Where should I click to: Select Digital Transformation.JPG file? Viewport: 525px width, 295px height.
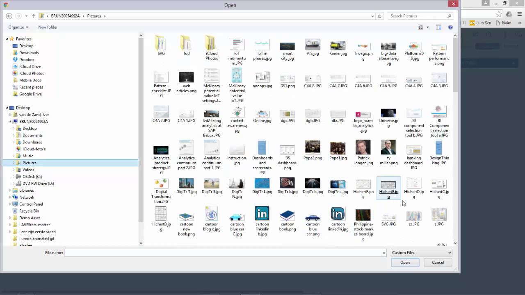point(161,191)
